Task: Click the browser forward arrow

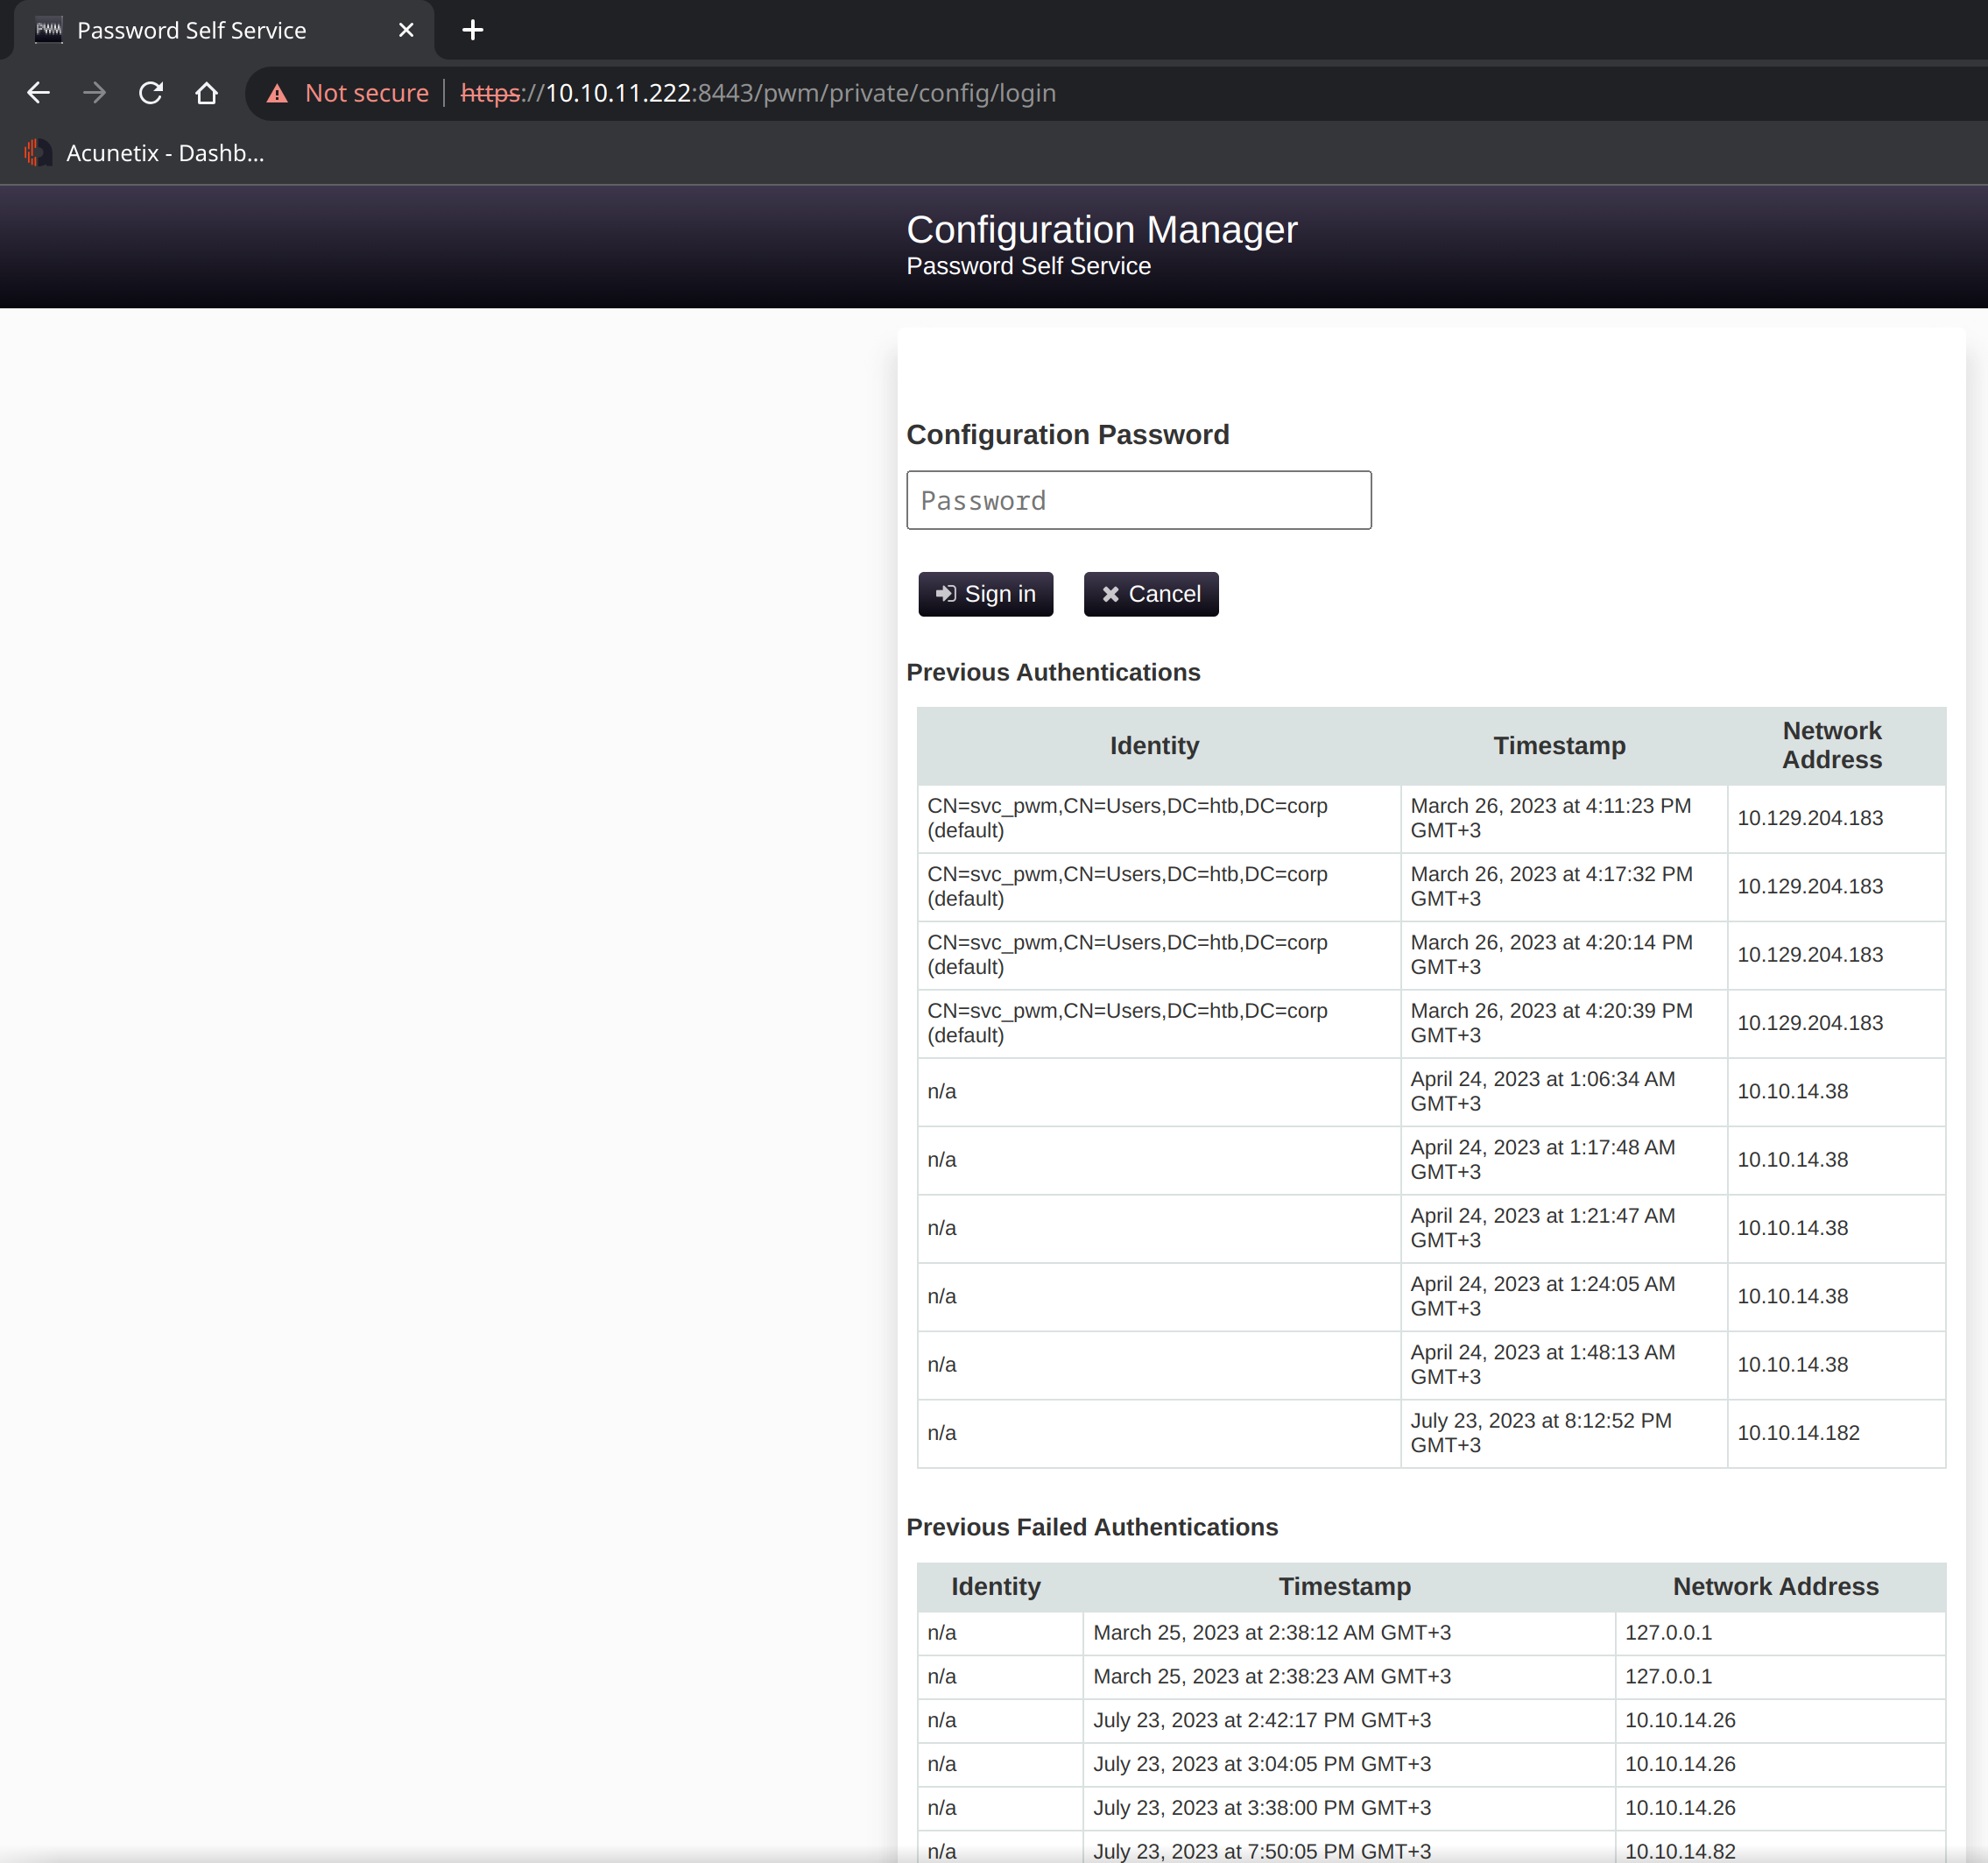Action: [x=94, y=93]
